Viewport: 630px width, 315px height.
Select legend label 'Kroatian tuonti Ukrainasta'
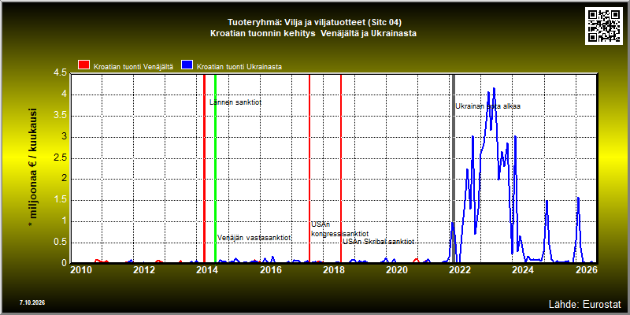pyautogui.click(x=239, y=67)
